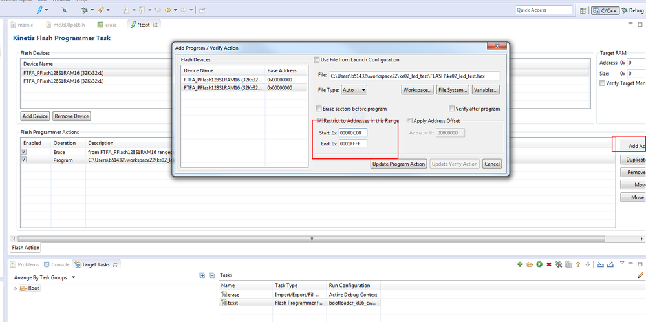The width and height of the screenshot is (646, 322).
Task: Click the Next Annotation toolbar icon
Action: click(126, 10)
